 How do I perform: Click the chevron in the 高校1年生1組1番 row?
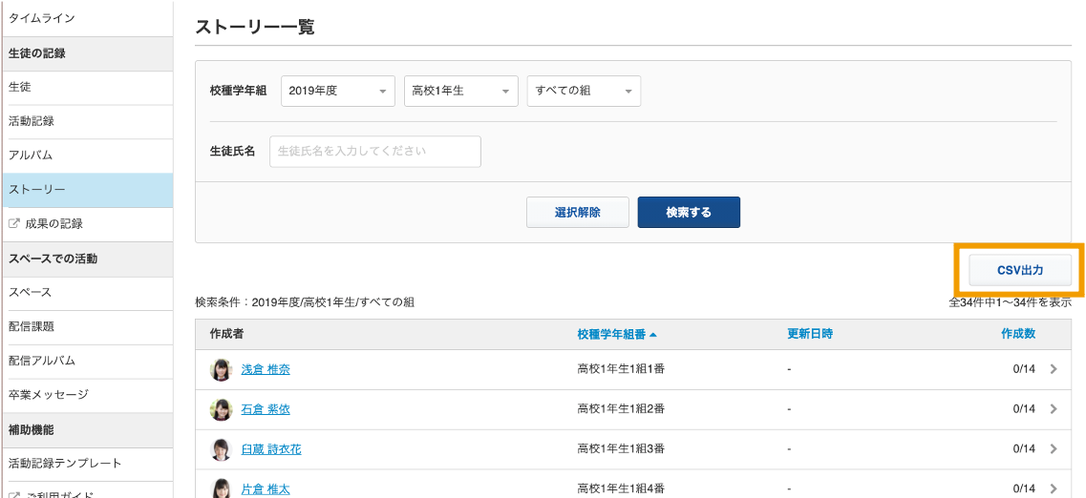(x=1054, y=369)
